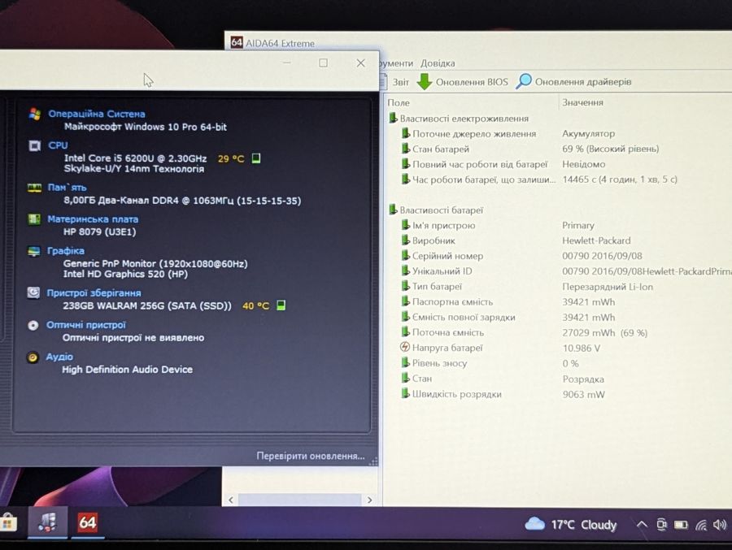Click the speaker icon beside Аудіо
Viewport: 732px width, 550px height.
pos(33,357)
